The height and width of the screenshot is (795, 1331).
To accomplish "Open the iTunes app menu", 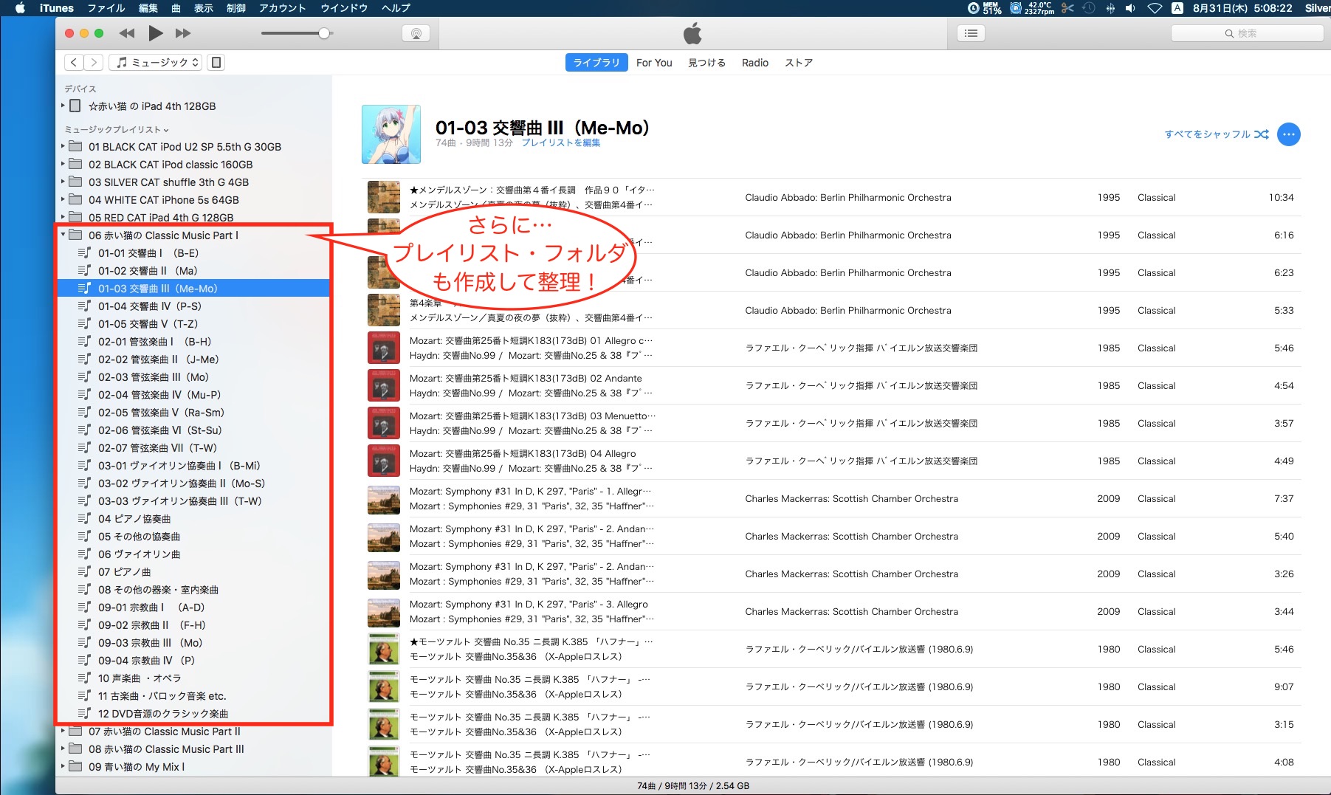I will point(57,8).
